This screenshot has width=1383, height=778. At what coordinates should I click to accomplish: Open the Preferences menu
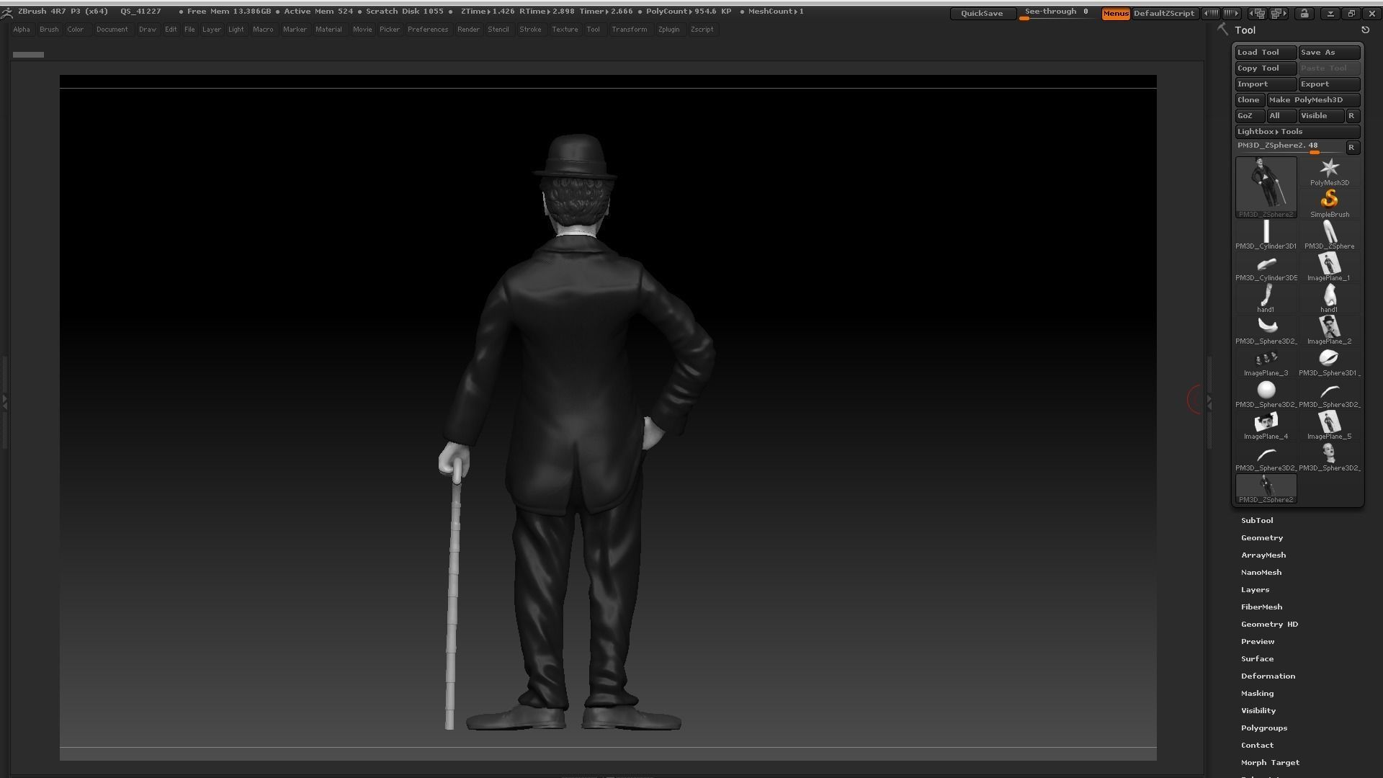427,30
